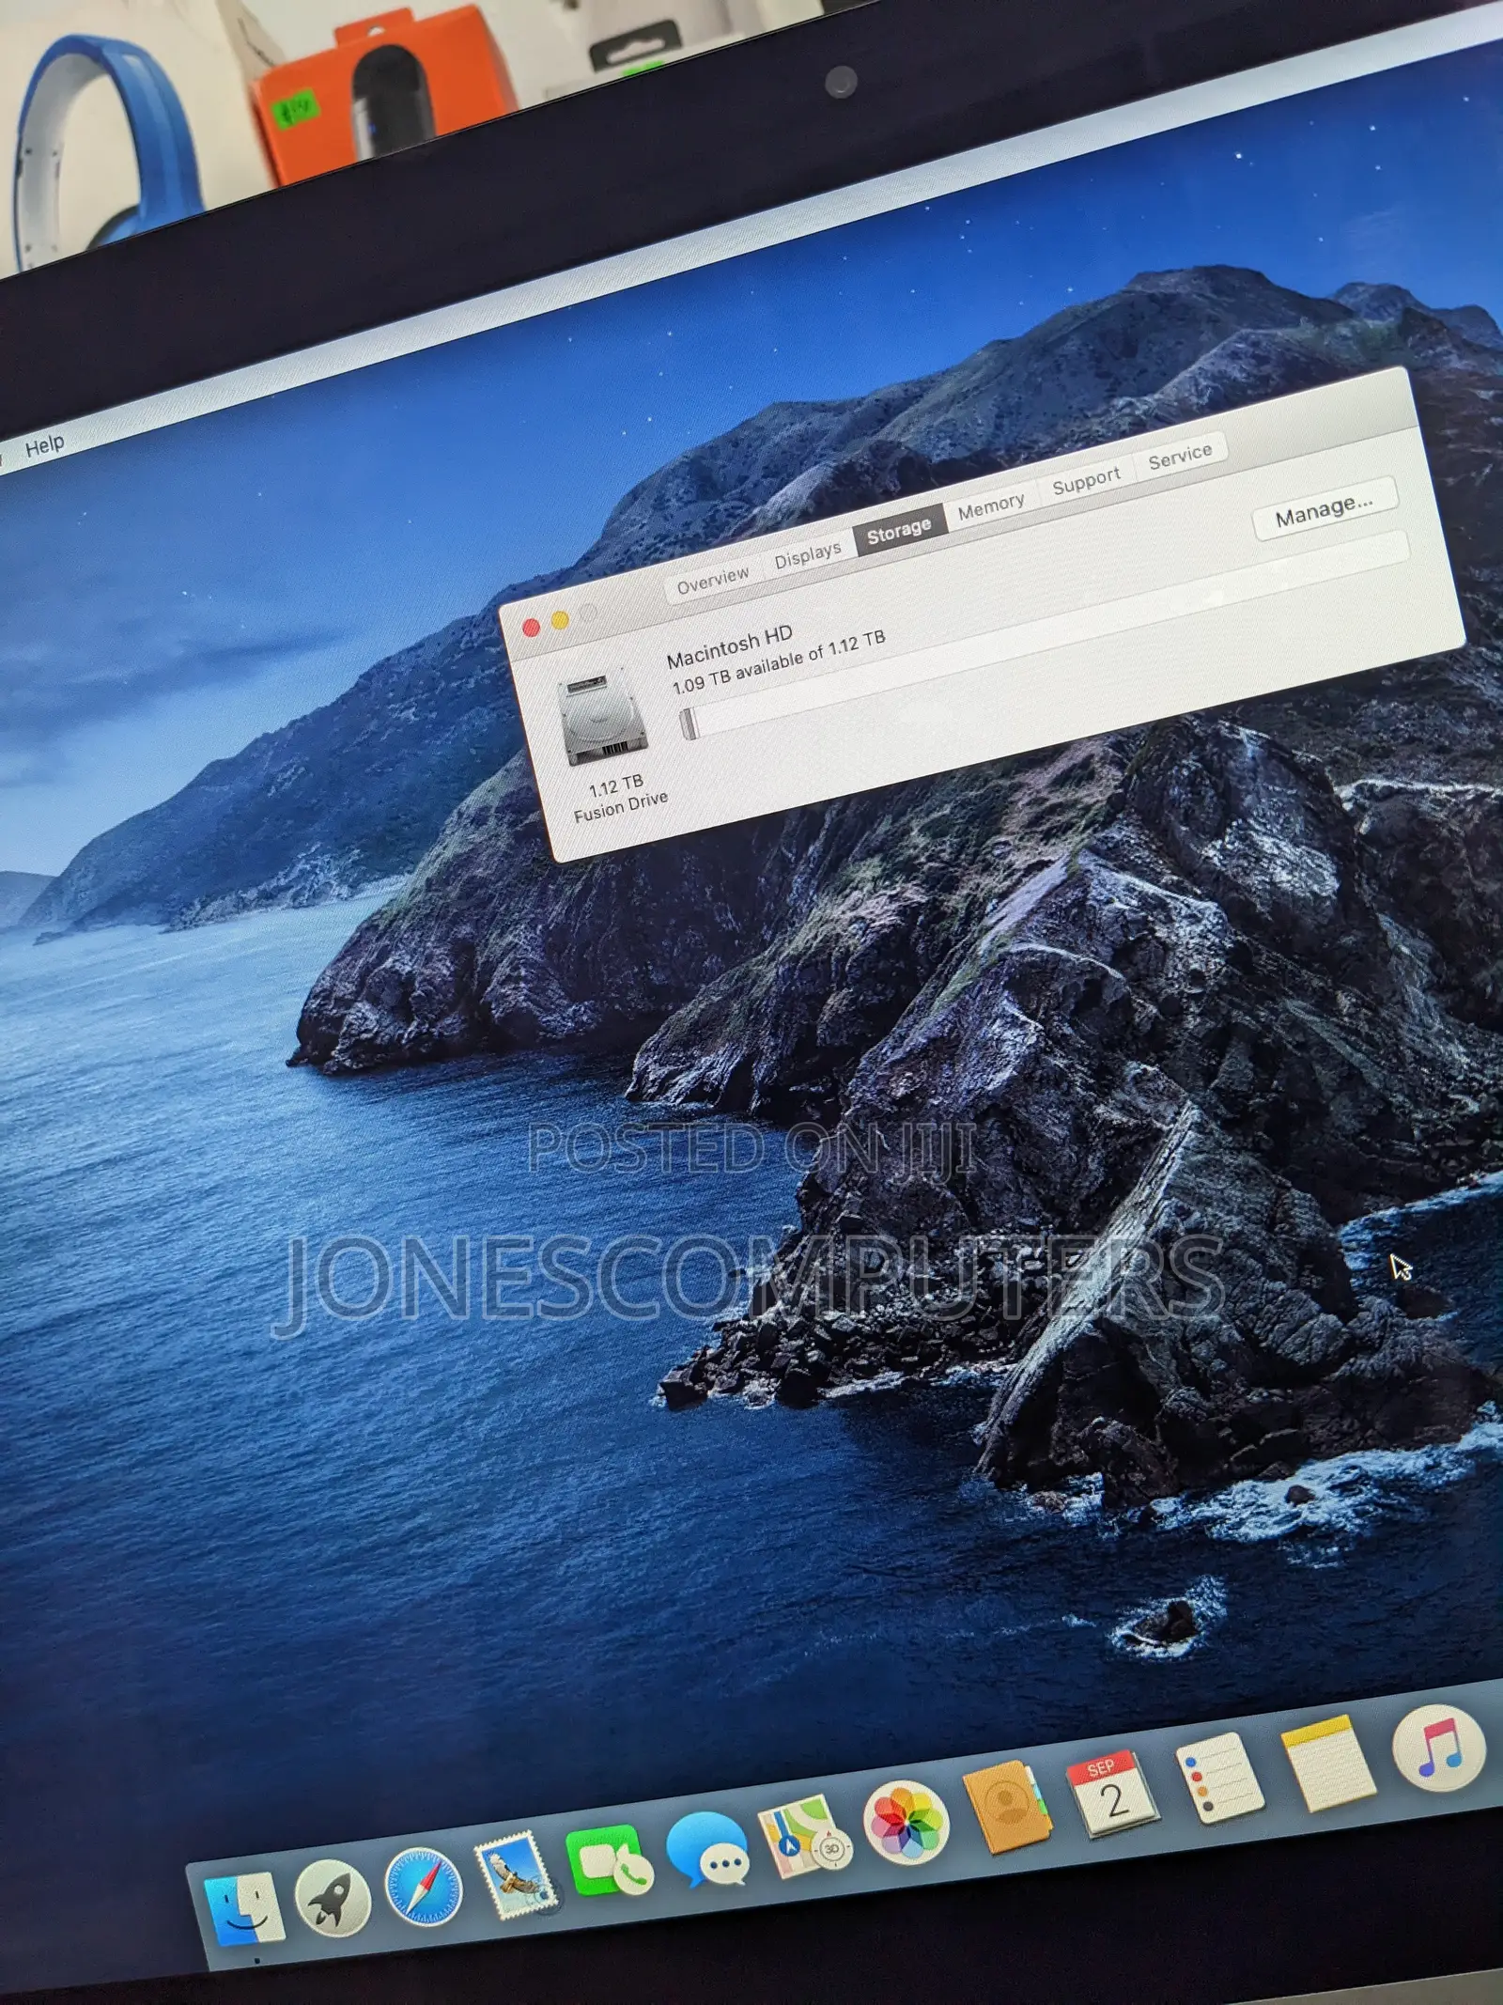Minimize the About This Mac window

[x=560, y=620]
